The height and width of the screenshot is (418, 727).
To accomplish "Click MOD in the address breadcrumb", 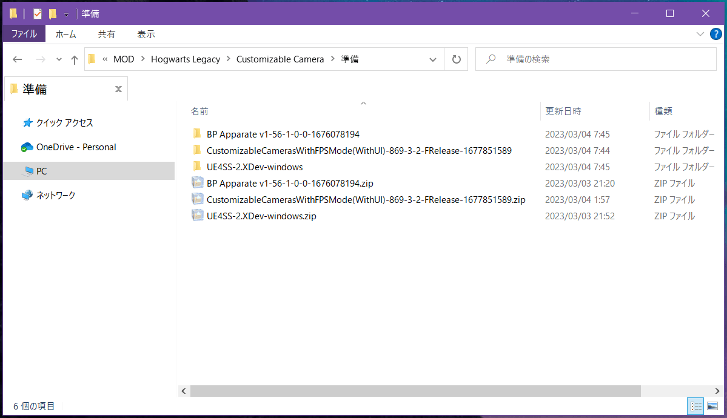I will tap(124, 59).
